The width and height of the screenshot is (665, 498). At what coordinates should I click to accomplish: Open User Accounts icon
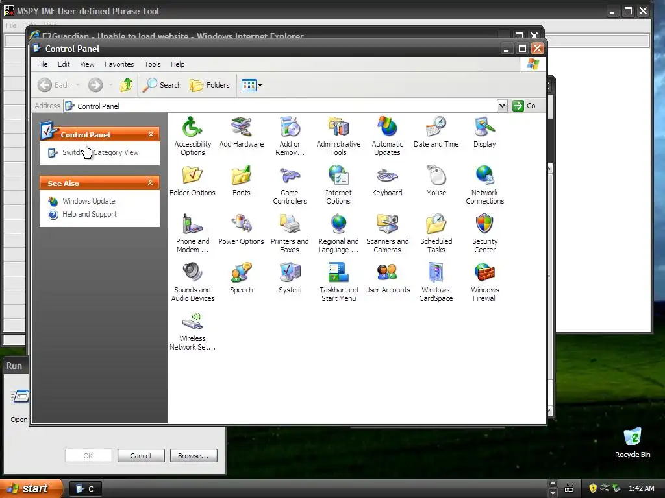387,278
